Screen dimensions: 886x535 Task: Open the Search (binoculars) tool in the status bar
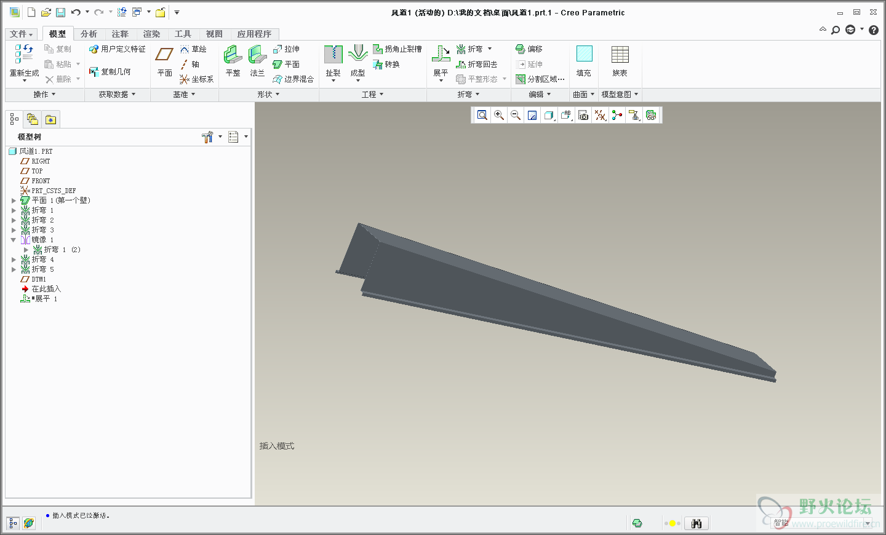pos(696,523)
